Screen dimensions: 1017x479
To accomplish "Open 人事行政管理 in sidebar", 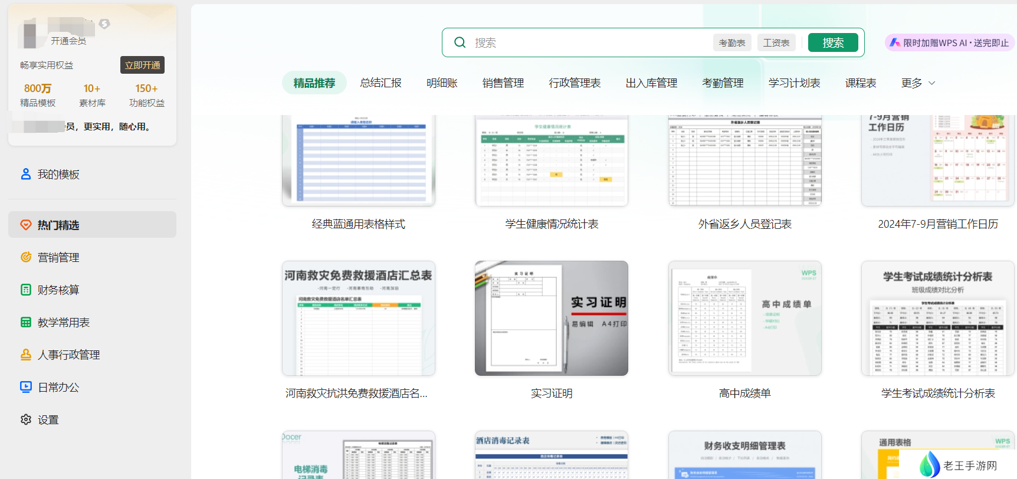I will point(92,355).
